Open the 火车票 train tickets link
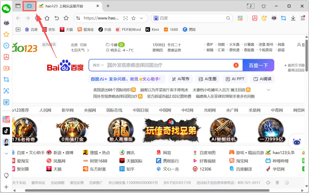309x193 pixels. click(234, 44)
